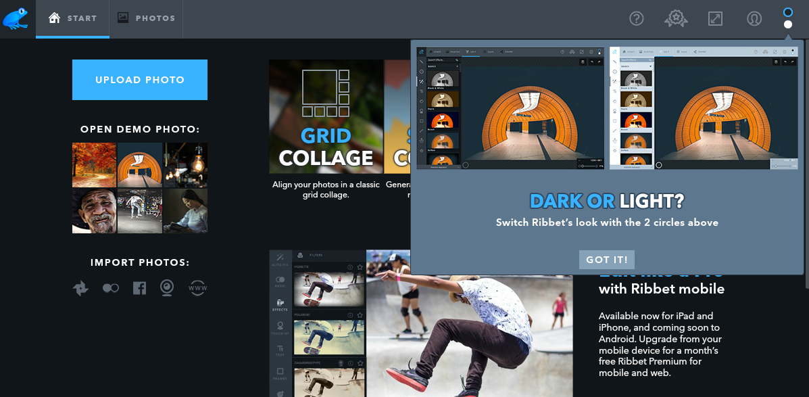
Task: Open the elderly man portrait demo photo
Action: tap(94, 210)
